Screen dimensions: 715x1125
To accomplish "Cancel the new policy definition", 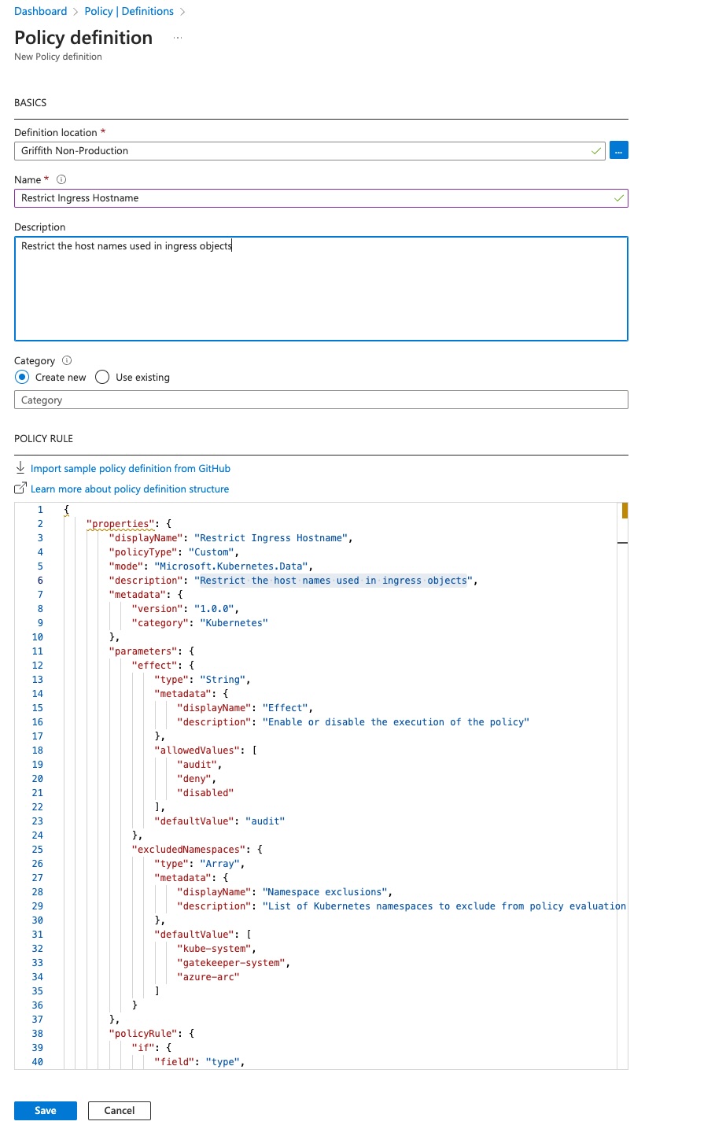I will pos(119,1110).
